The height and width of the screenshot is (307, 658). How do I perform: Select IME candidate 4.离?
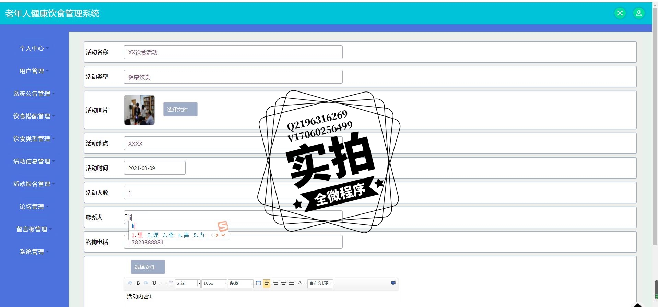184,235
